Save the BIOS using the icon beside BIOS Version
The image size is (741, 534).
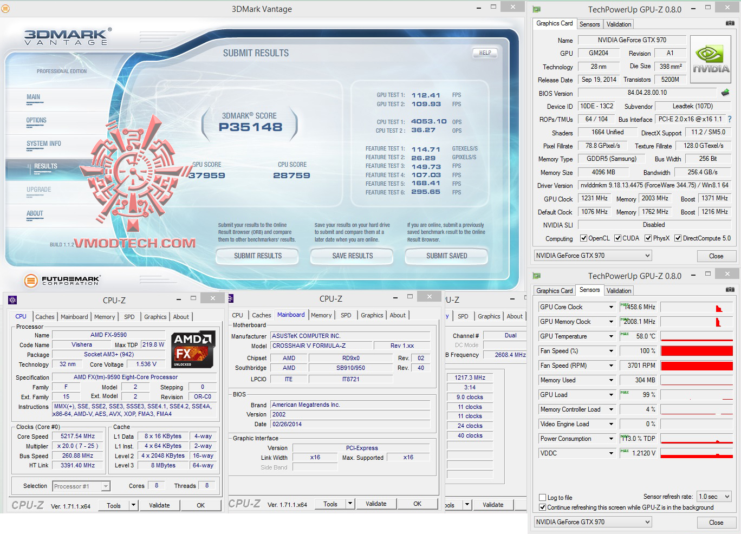click(725, 93)
